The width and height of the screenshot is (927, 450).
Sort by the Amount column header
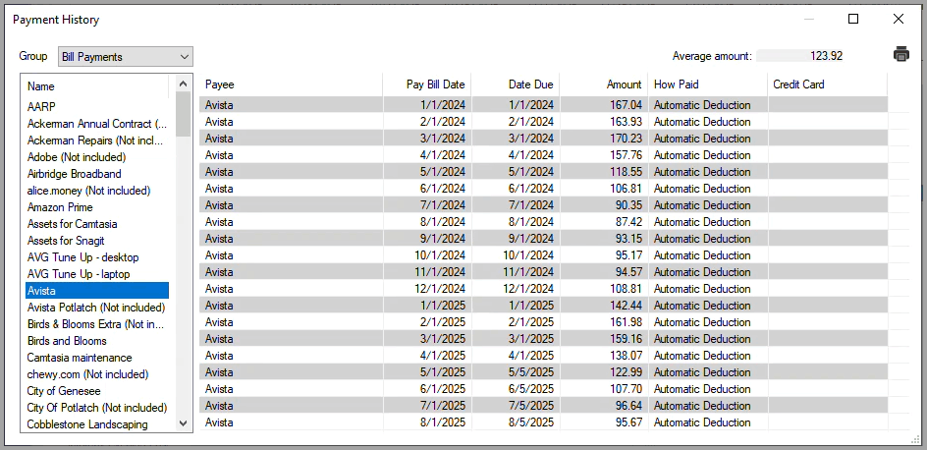point(604,84)
